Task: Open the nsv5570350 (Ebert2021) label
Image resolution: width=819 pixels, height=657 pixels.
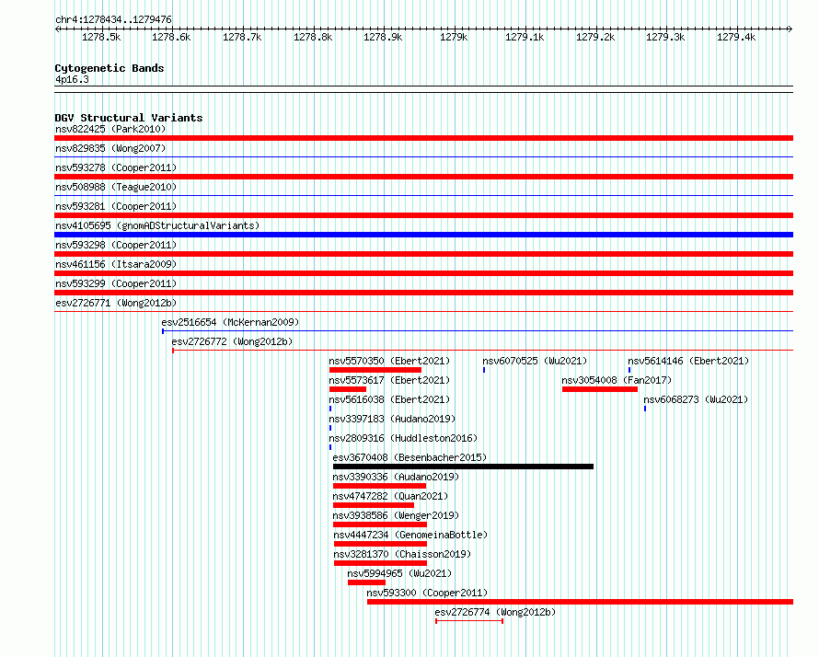Action: [389, 361]
